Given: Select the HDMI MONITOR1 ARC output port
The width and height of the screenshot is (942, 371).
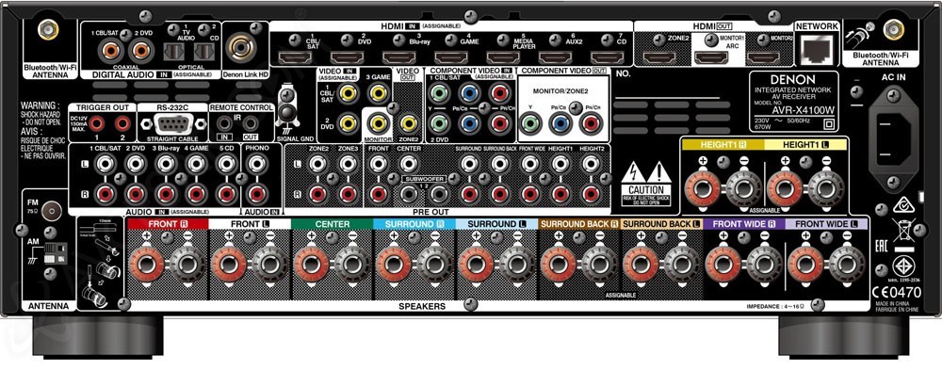Looking at the screenshot, I should (x=712, y=57).
